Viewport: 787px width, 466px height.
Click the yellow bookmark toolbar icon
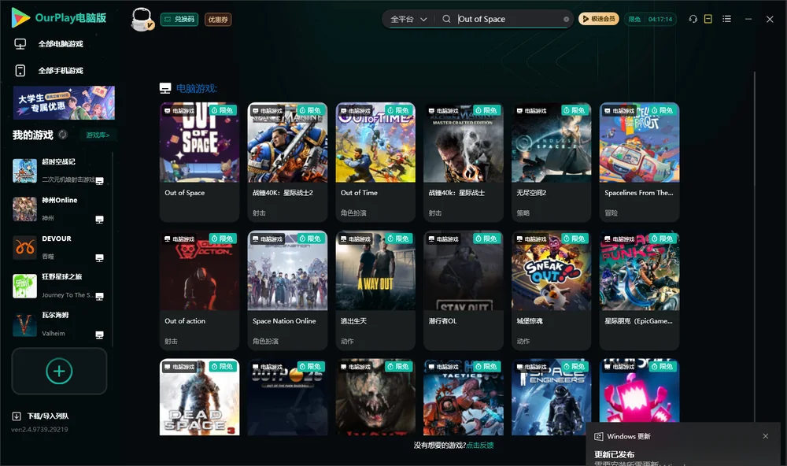[708, 19]
